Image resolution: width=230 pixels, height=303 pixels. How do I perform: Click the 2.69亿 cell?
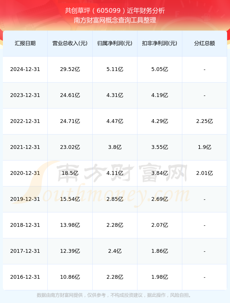pyautogui.click(x=160, y=199)
